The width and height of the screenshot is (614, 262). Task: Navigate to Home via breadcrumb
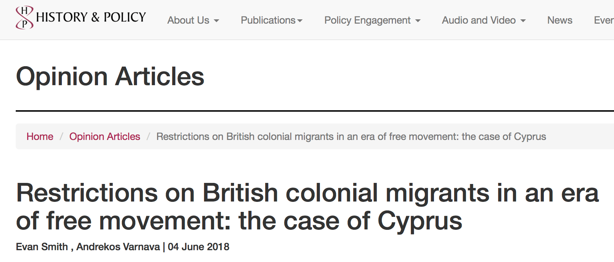pos(40,137)
